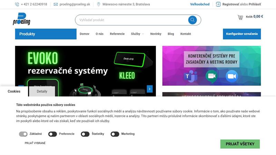Click the blue search magnifier button

point(193,20)
